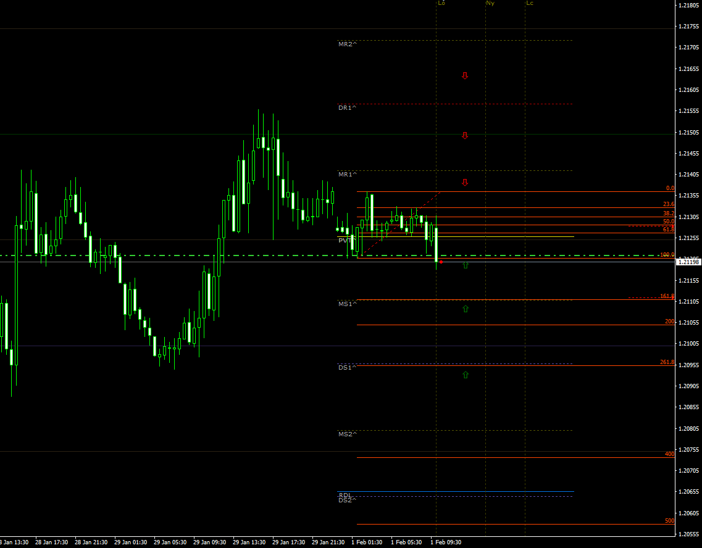This screenshot has height=548, width=702.
Task: Click the red arrow between DR1 and MR1
Action: point(465,136)
